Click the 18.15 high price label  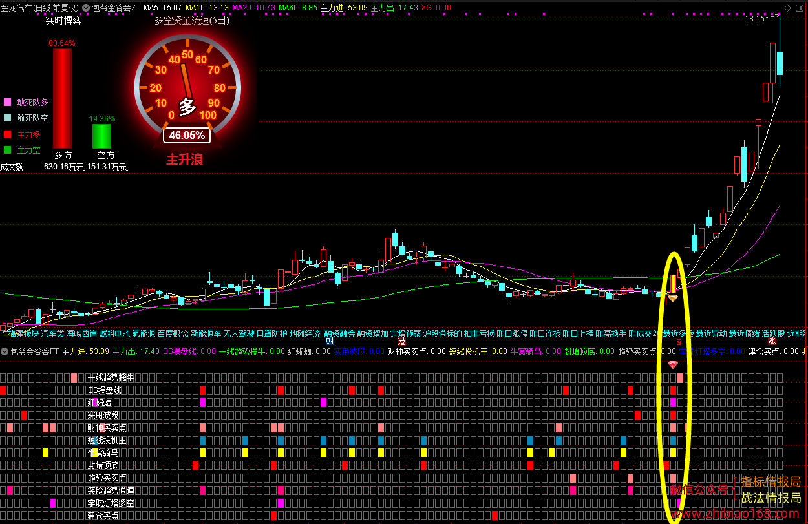pos(754,19)
